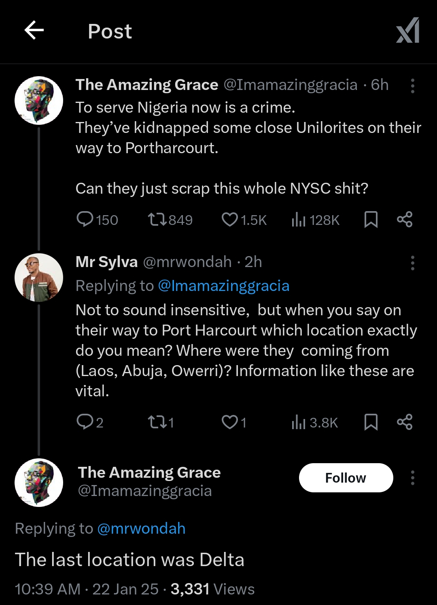
Task: Like the post with 1.5K likes
Action: point(229,219)
